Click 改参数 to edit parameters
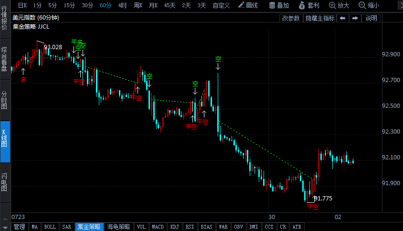Screen dimensions: 403x231 (x=291, y=18)
